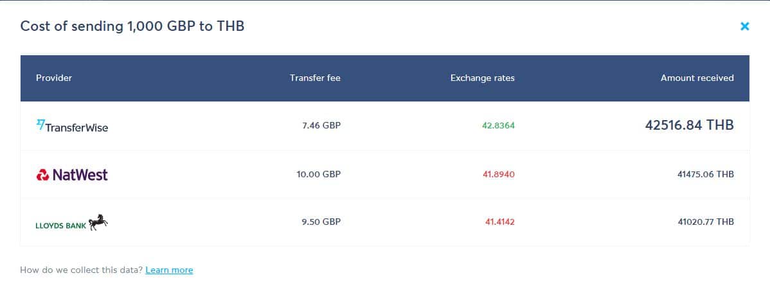Click the 41475.06 THB amount received

(x=706, y=174)
